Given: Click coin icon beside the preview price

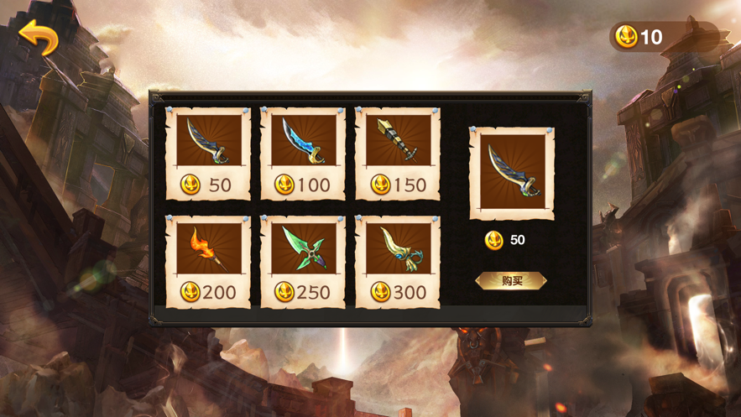Looking at the screenshot, I should 494,240.
